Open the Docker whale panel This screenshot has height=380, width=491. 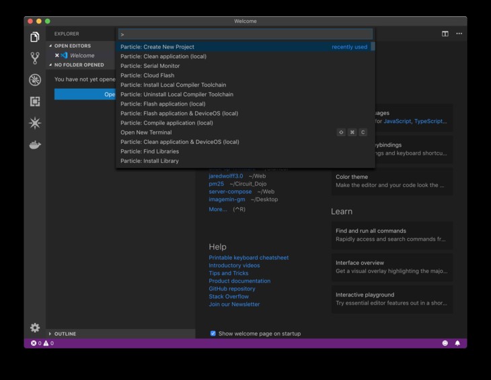tap(35, 145)
